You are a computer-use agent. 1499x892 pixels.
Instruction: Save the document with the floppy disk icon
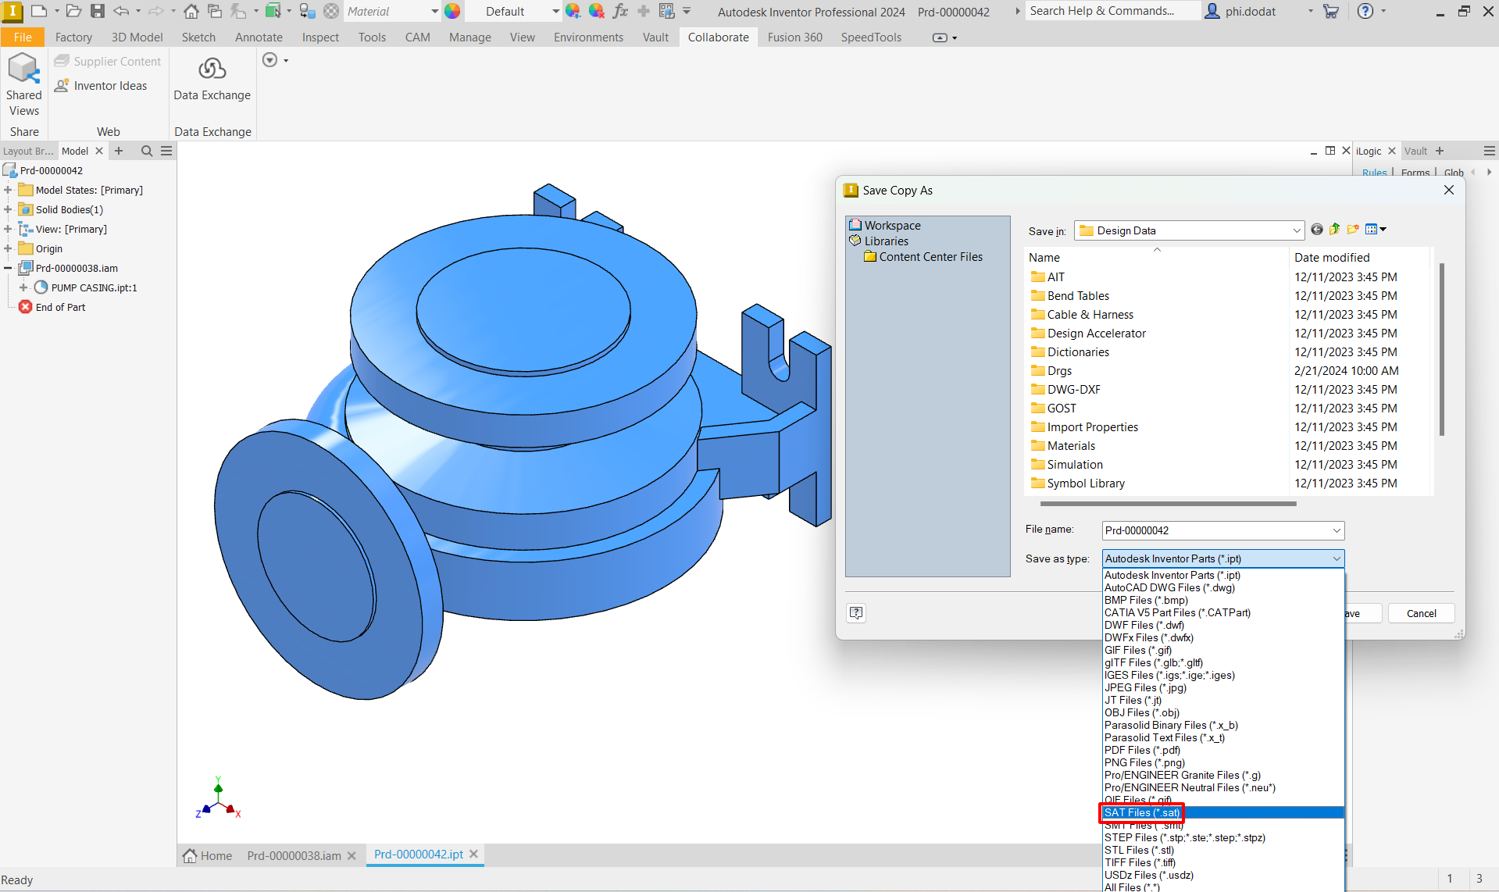pyautogui.click(x=98, y=11)
